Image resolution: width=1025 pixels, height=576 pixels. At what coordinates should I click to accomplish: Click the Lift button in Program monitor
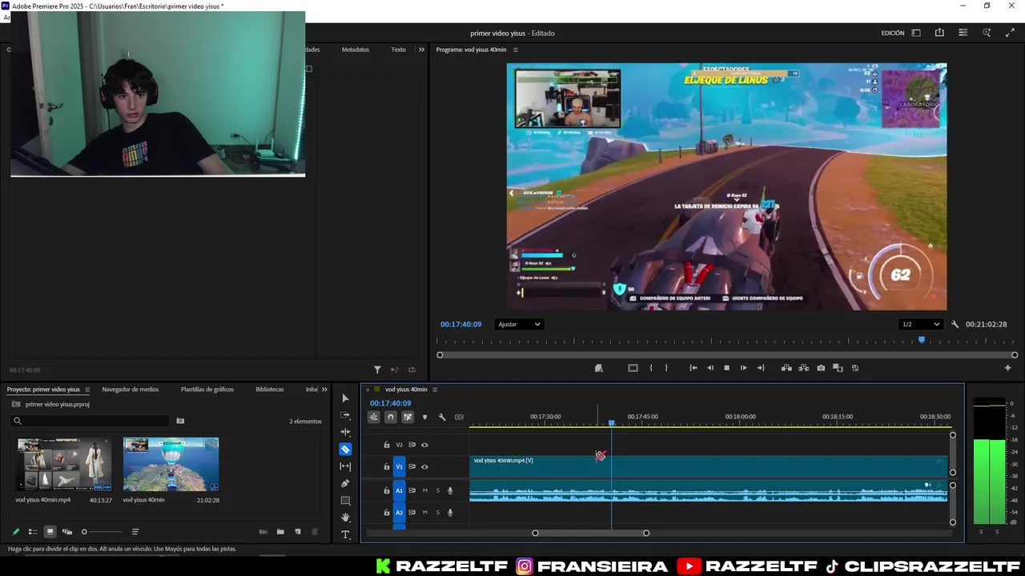click(x=786, y=368)
